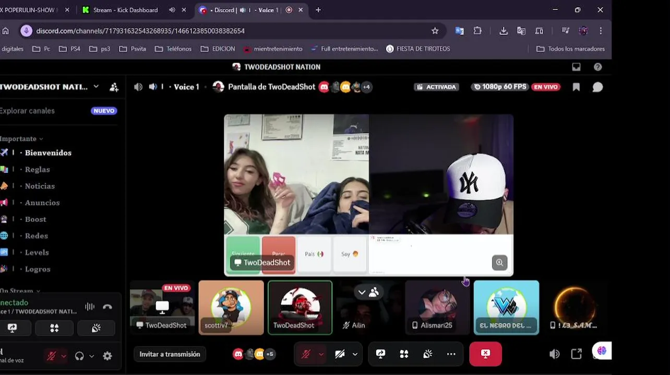The height and width of the screenshot is (375, 670).
Task: Open Chrome downloads icon
Action: coord(504,31)
